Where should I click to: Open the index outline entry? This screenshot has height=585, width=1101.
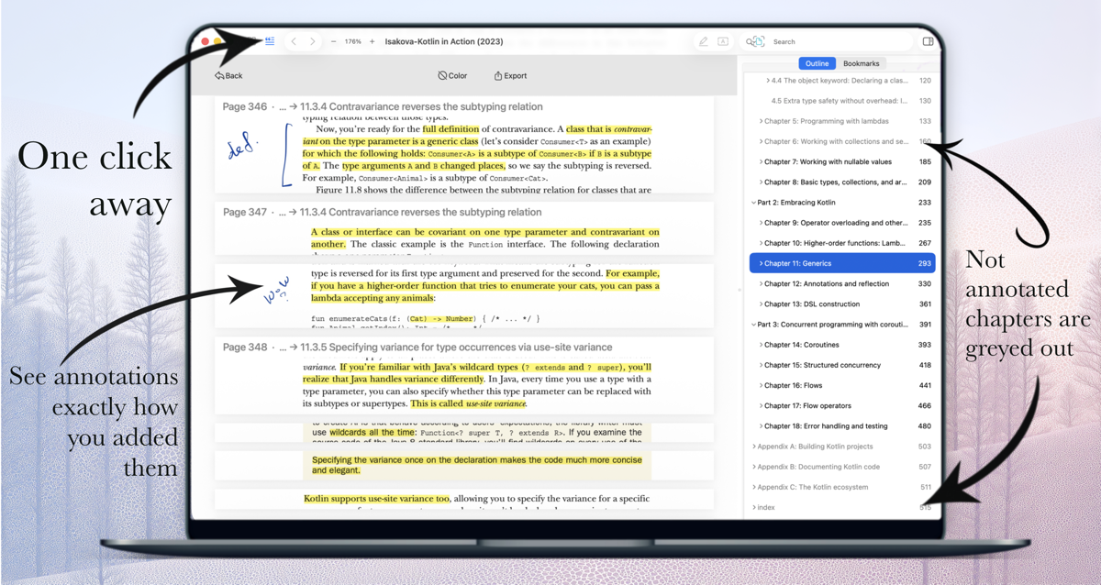pyautogui.click(x=842, y=507)
